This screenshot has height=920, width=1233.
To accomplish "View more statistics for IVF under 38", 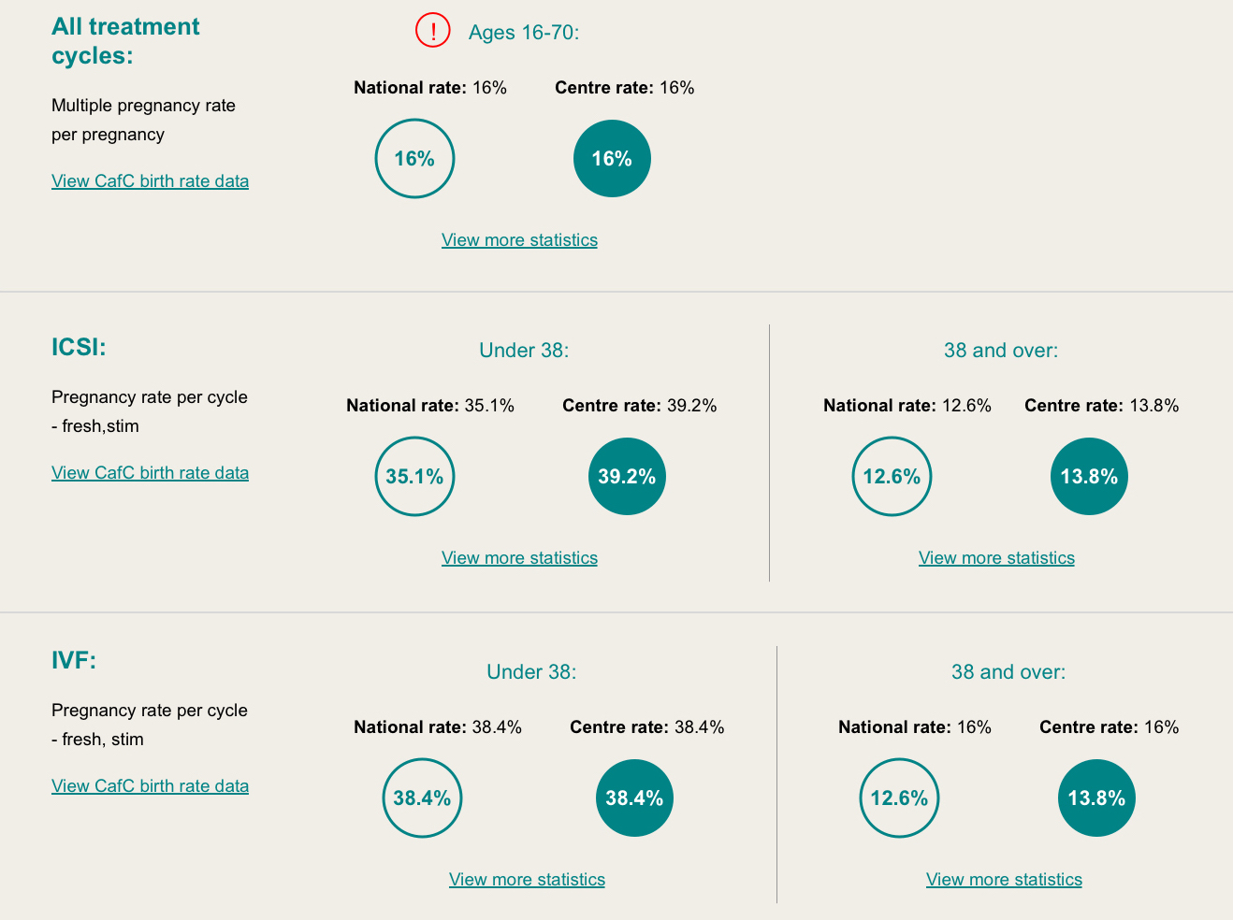I will [527, 880].
